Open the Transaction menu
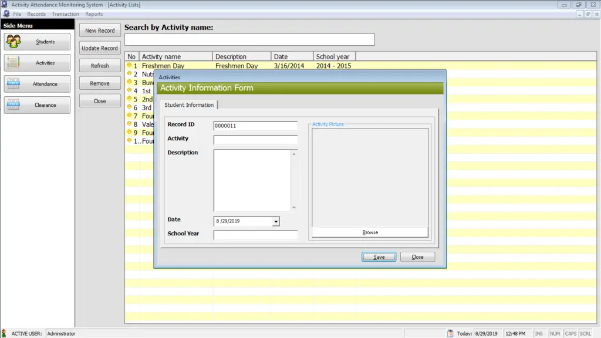 point(65,13)
